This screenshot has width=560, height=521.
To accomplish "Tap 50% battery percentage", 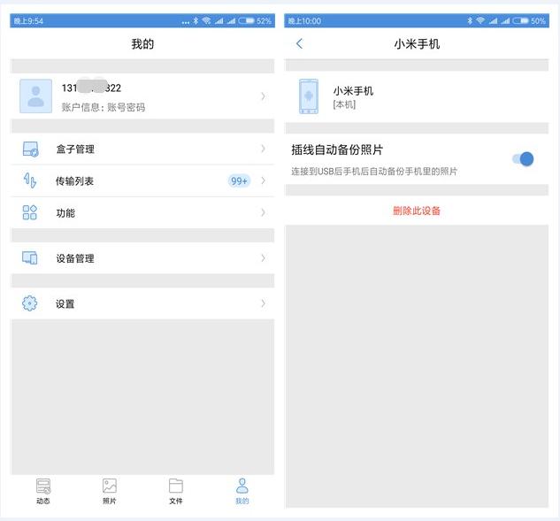I will [538, 21].
